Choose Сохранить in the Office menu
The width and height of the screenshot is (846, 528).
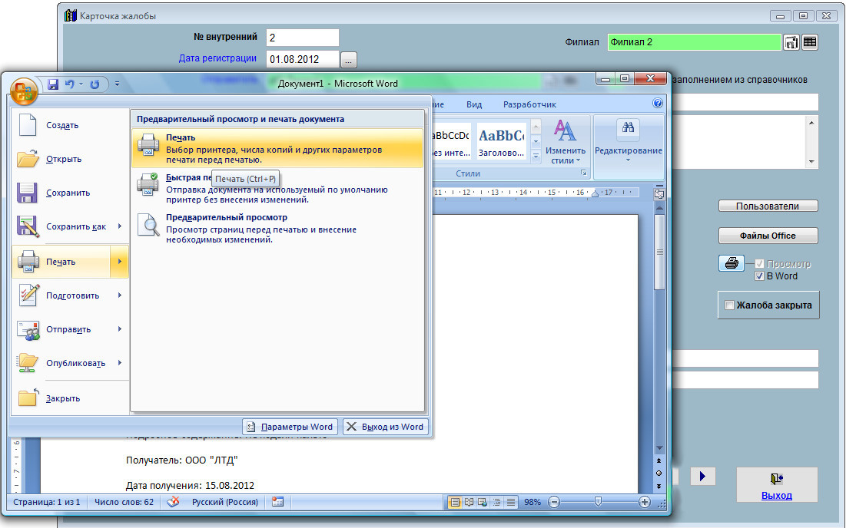tap(70, 193)
